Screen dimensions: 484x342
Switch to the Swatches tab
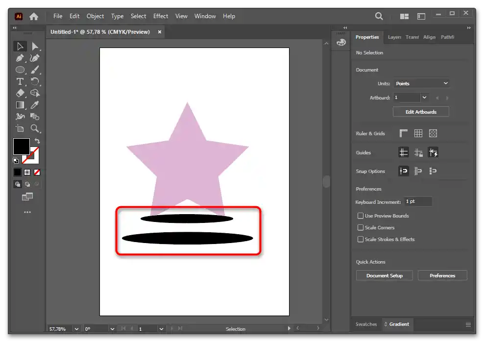366,324
